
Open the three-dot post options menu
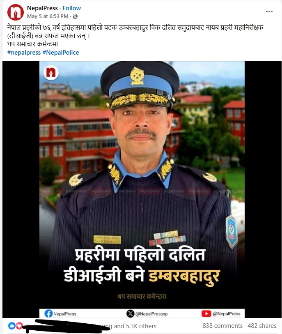269,12
